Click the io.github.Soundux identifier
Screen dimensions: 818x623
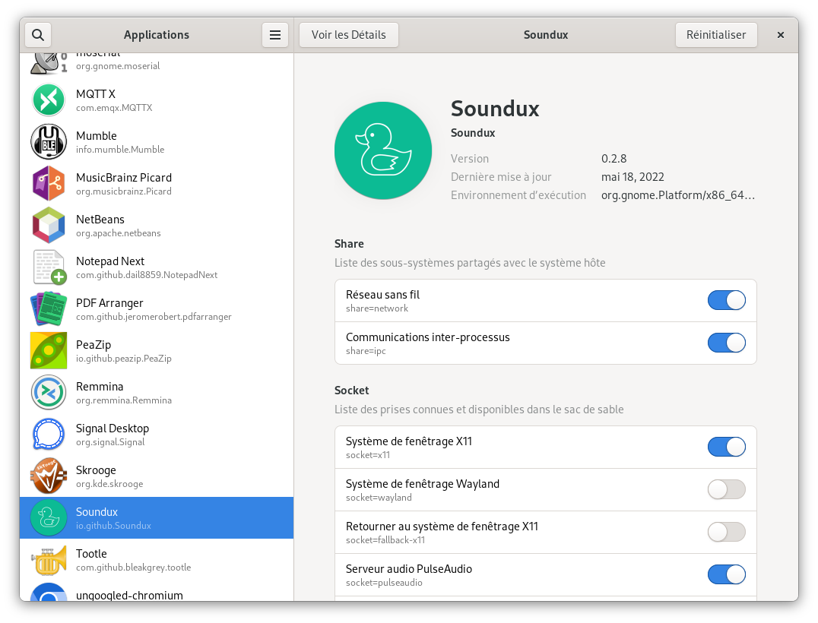coord(113,526)
